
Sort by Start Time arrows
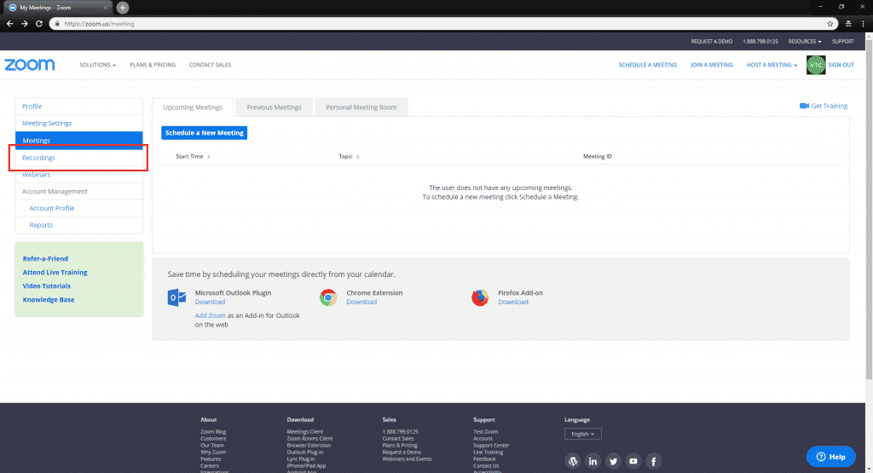tap(209, 157)
